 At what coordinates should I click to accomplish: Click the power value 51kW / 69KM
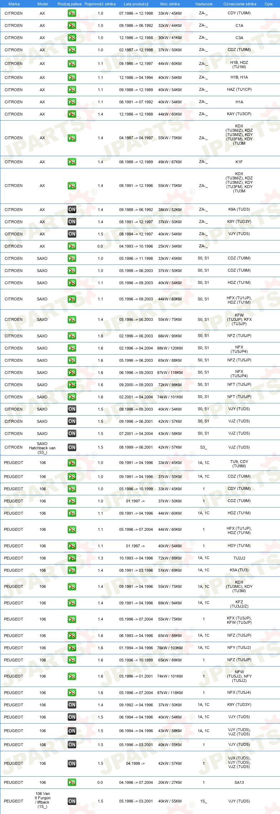[x=170, y=570]
